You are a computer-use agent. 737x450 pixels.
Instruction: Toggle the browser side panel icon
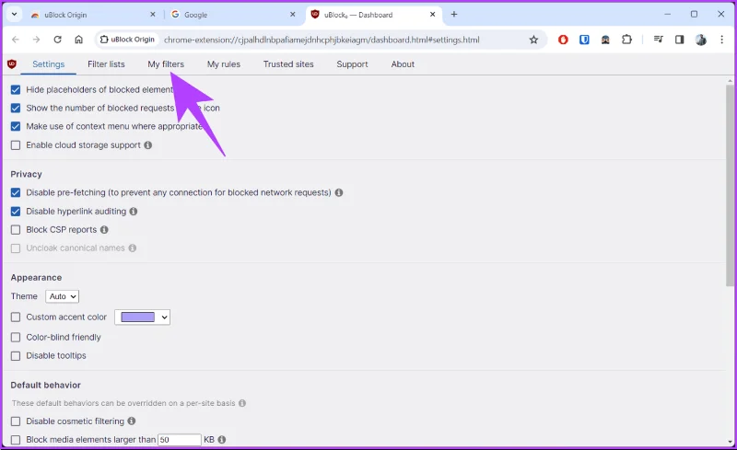[679, 40]
